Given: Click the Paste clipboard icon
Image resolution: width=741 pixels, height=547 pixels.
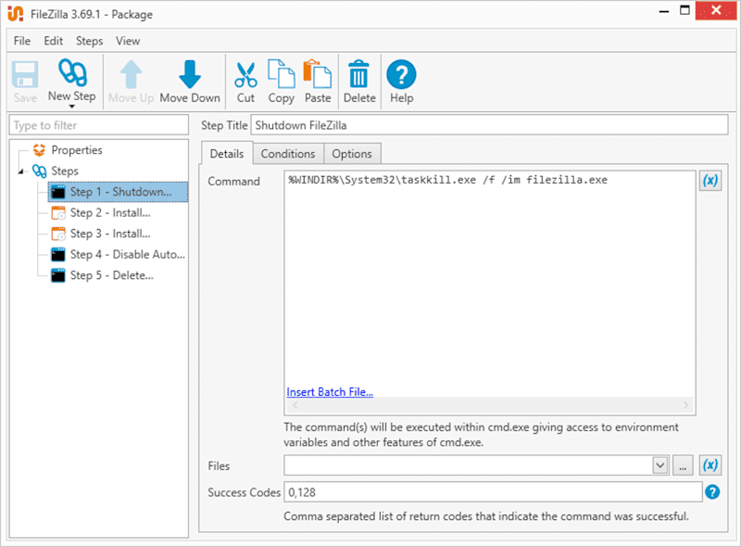Looking at the screenshot, I should [x=318, y=74].
